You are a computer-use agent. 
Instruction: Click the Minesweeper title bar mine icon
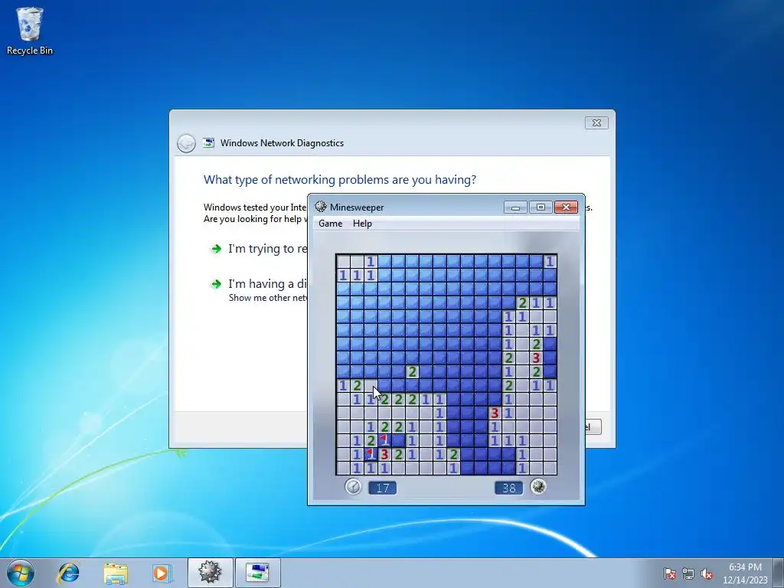(321, 207)
